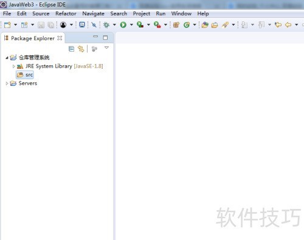Open the Back history dropdown arrow
The image size is (304, 240).
297,25
